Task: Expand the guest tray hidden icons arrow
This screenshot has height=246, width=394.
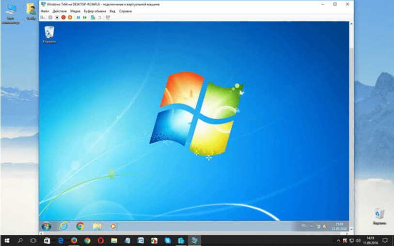Action: click(312, 226)
